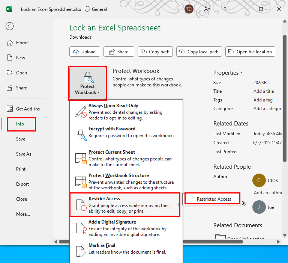Click the Share icon in sidebar
288x263 pixels.
point(9,88)
